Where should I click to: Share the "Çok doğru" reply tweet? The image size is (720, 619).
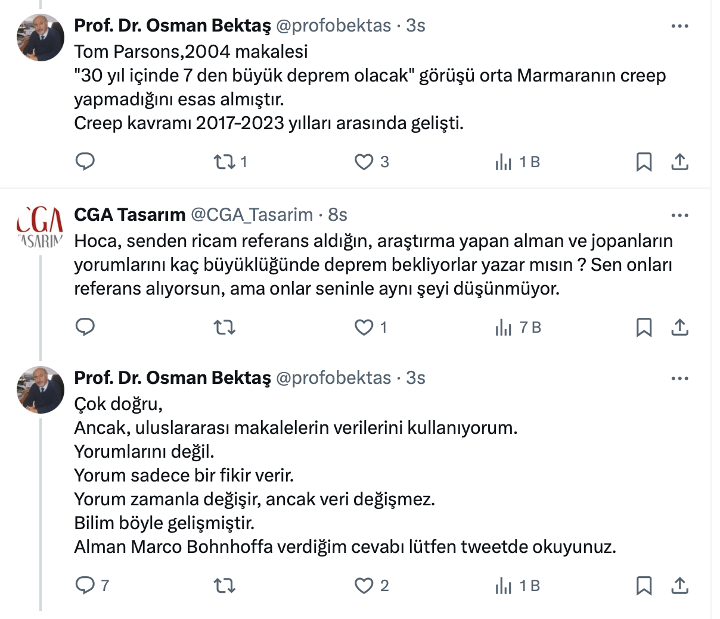(679, 585)
